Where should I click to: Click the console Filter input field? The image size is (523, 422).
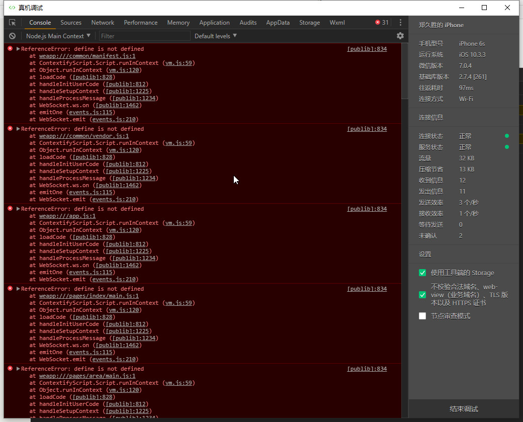[144, 36]
